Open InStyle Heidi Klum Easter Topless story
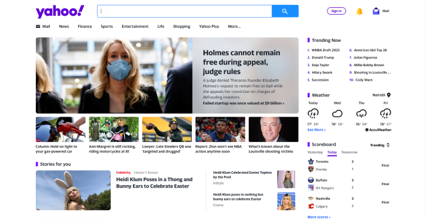425x221 pixels. [x=242, y=175]
